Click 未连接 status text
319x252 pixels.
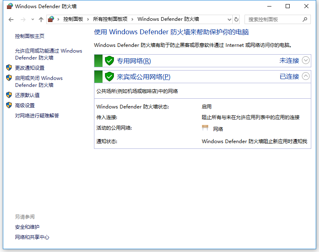[x=289, y=60]
